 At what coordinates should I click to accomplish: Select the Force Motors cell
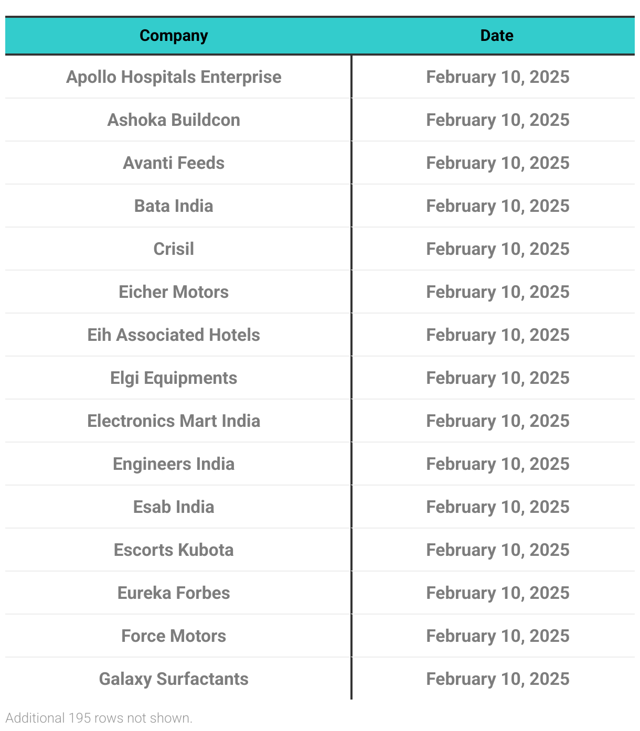tap(174, 636)
